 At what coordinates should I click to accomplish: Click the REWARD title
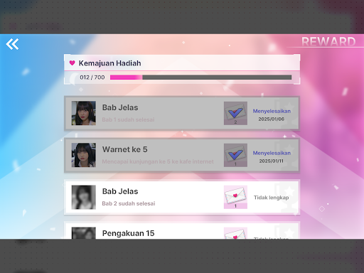(x=328, y=42)
